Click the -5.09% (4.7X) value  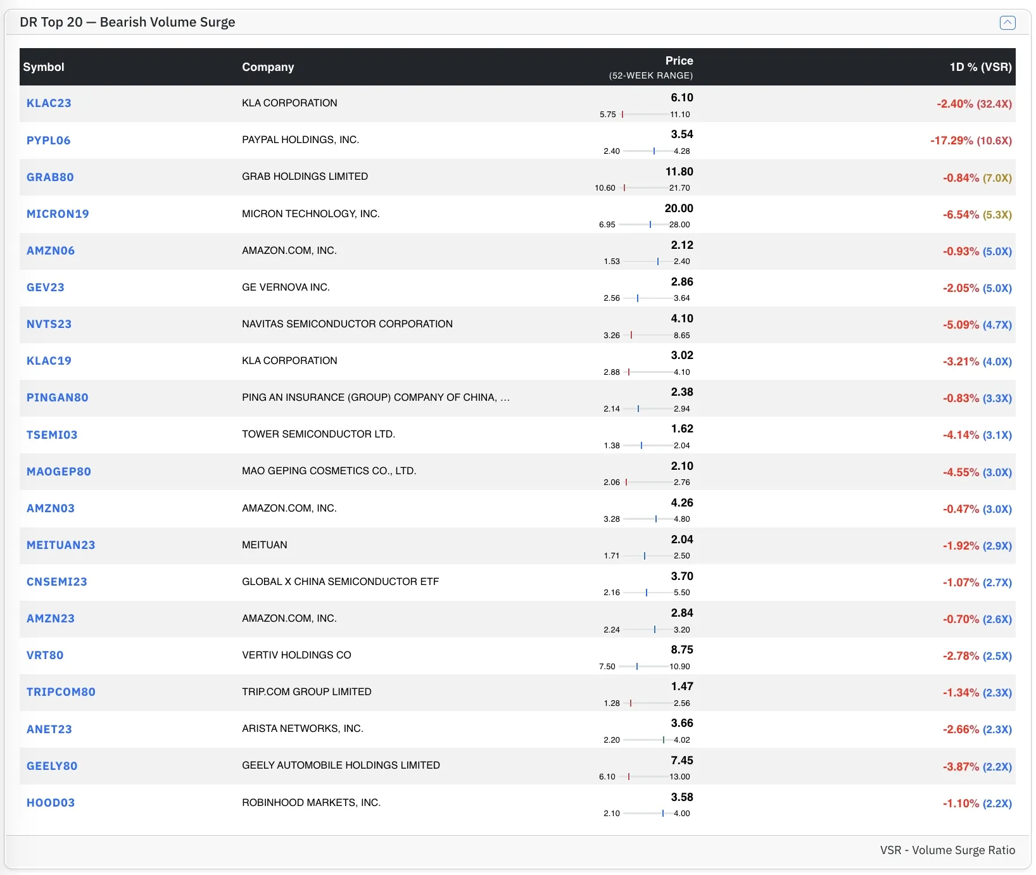977,325
